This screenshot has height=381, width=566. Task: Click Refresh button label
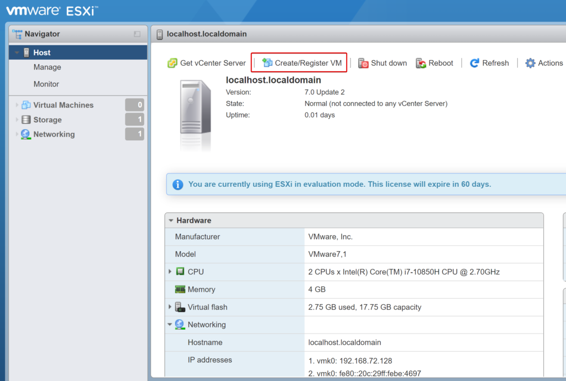tap(496, 63)
